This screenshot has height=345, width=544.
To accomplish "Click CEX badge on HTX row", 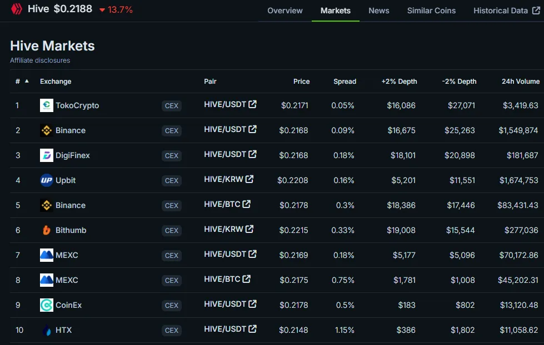I will 171,330.
